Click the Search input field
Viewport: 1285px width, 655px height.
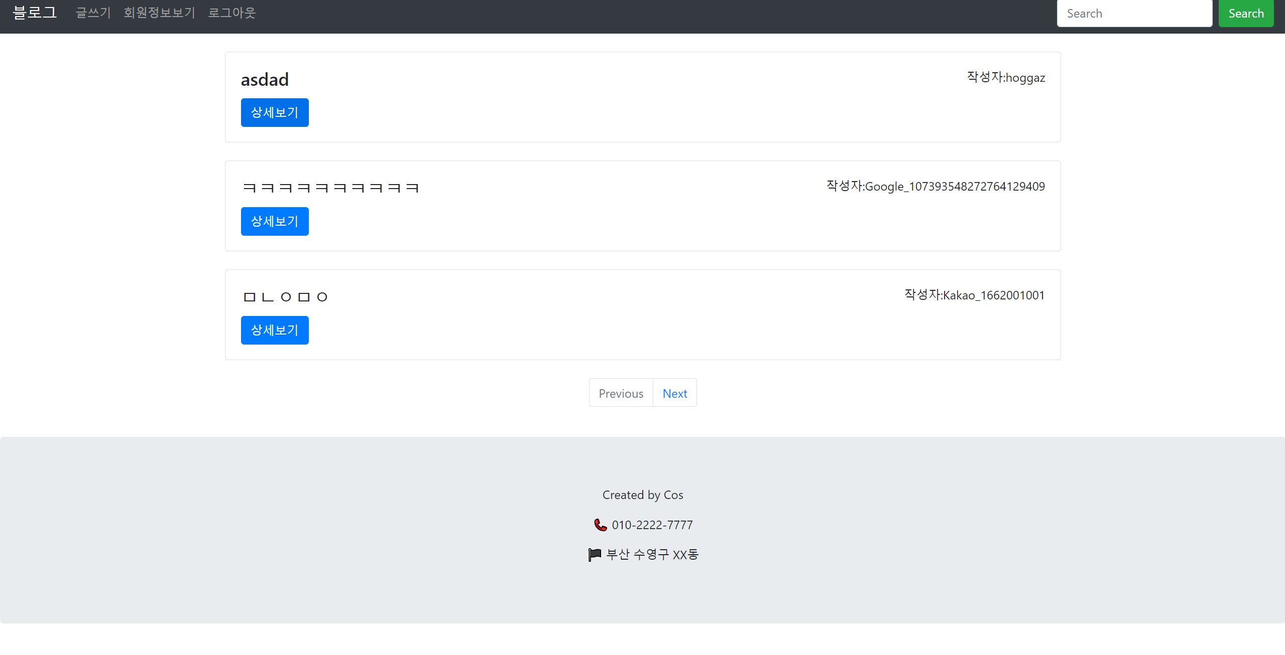(x=1135, y=13)
